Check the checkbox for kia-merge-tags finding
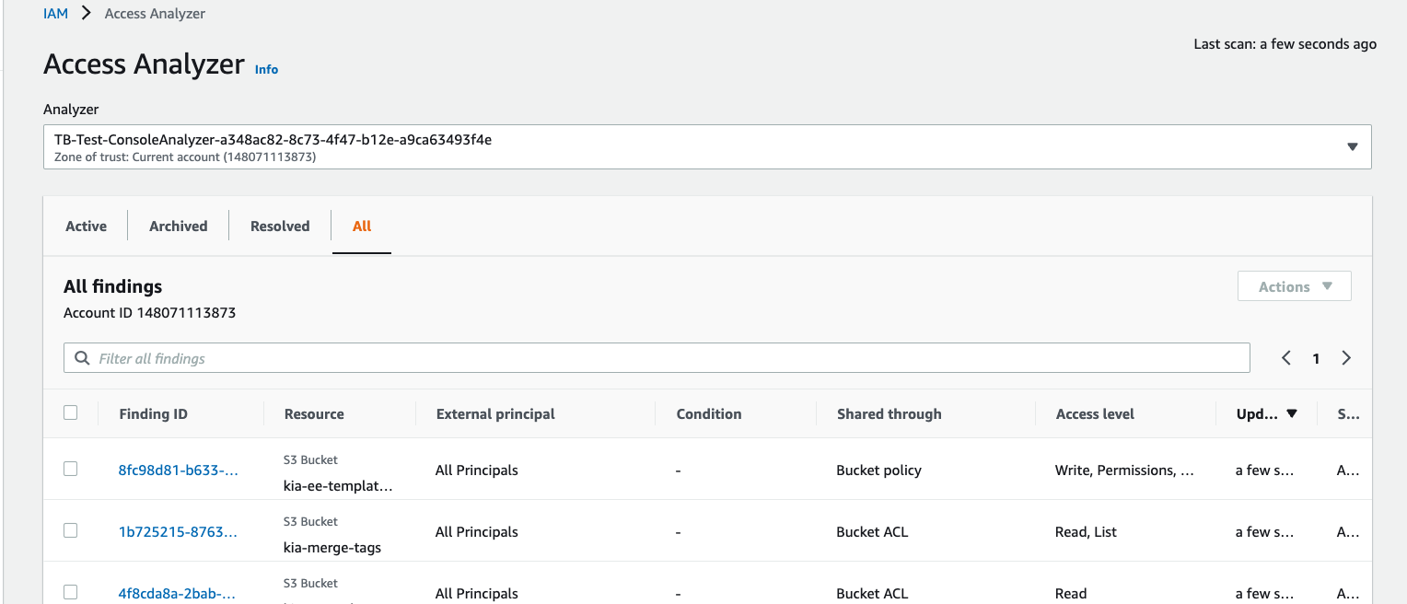 point(71,531)
